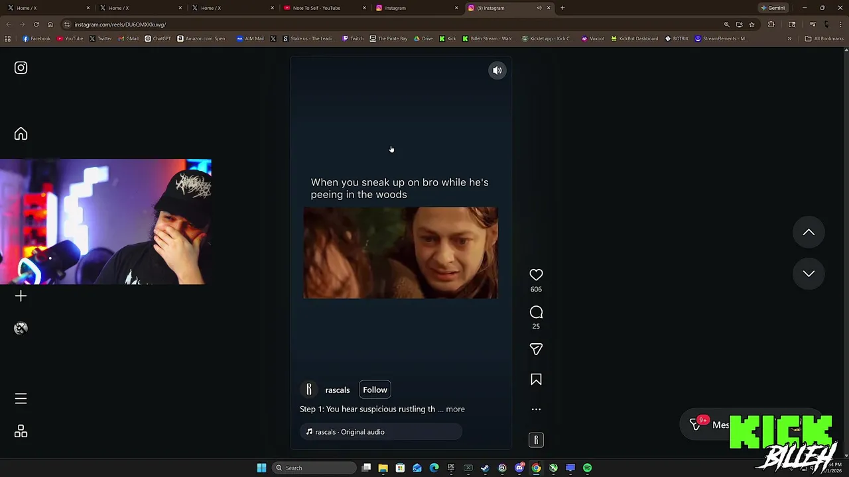Open the Facebook bookmark
The height and width of the screenshot is (477, 849).
click(x=36, y=38)
